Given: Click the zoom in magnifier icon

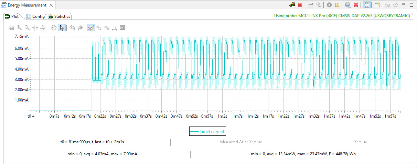Looking at the screenshot, I should [19, 28].
